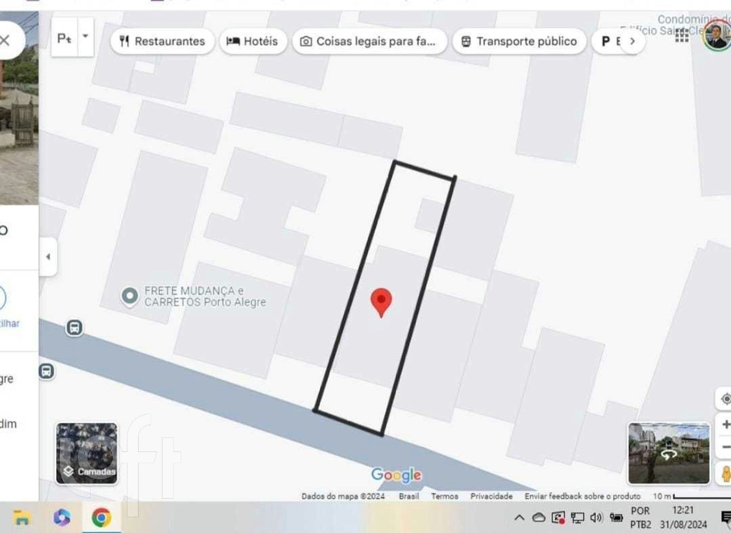Click the bus stop icon near street
This screenshot has width=731, height=533.
pyautogui.click(x=74, y=328)
